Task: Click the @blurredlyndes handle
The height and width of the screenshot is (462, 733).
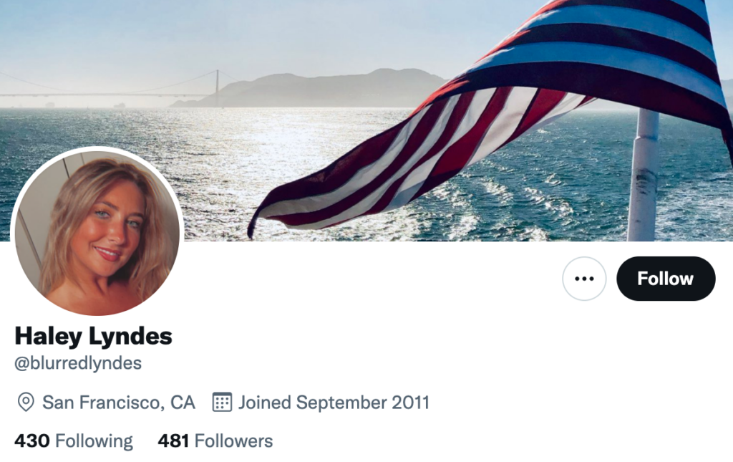Action: (78, 363)
